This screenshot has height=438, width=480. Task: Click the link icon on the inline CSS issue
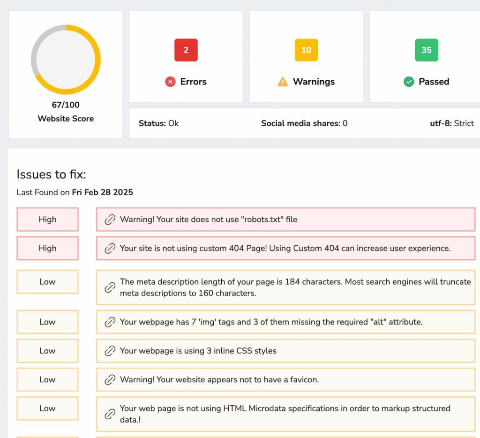tap(110, 351)
